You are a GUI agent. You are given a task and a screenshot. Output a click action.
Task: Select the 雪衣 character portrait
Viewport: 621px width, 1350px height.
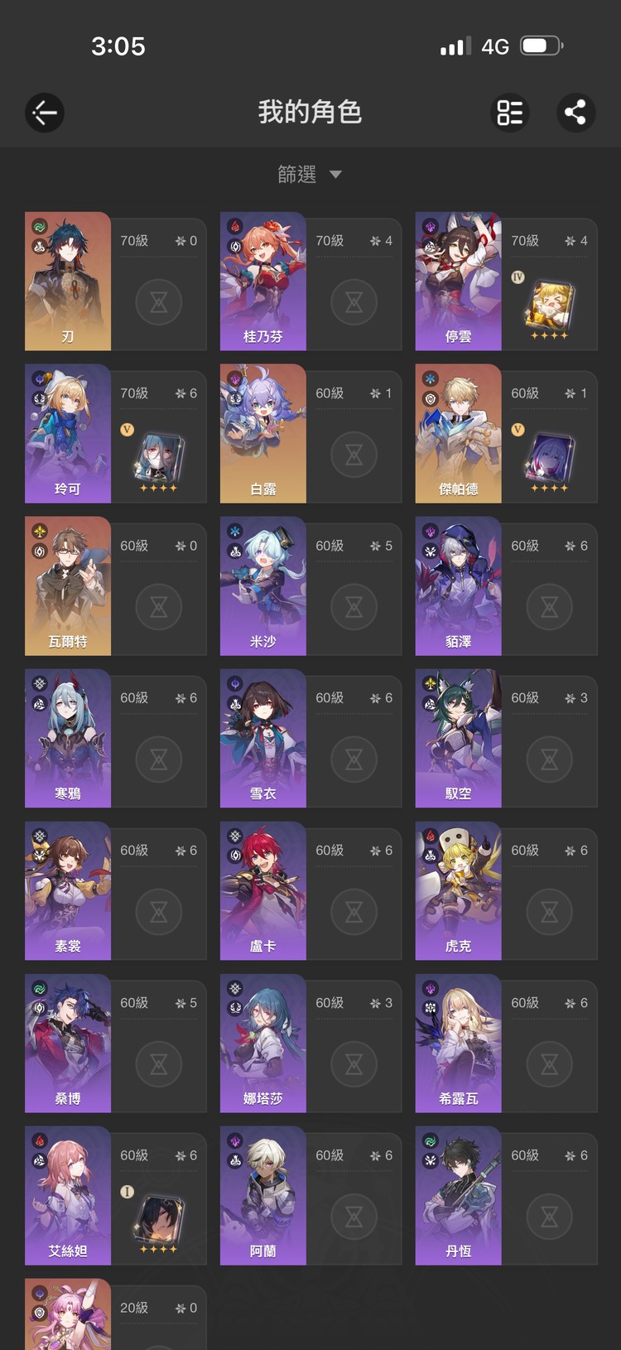click(263, 738)
